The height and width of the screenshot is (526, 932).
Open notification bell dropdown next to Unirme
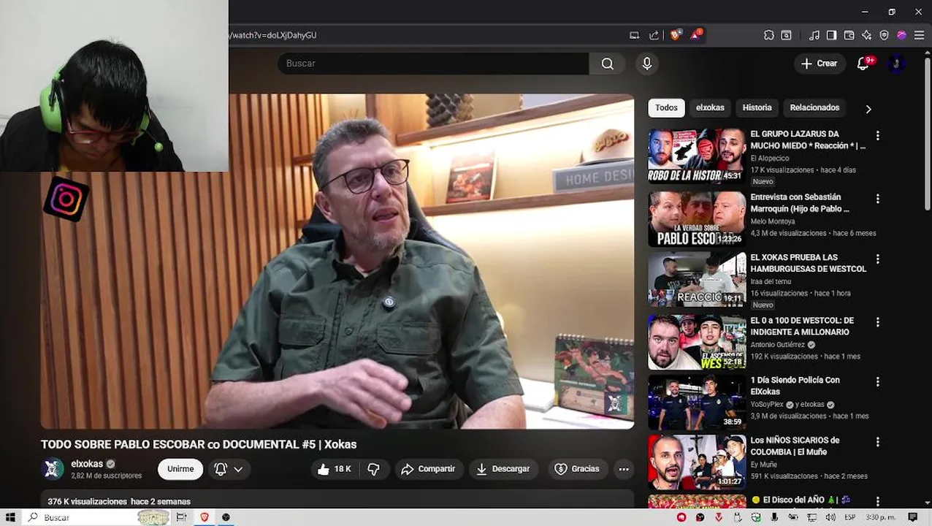tap(229, 469)
